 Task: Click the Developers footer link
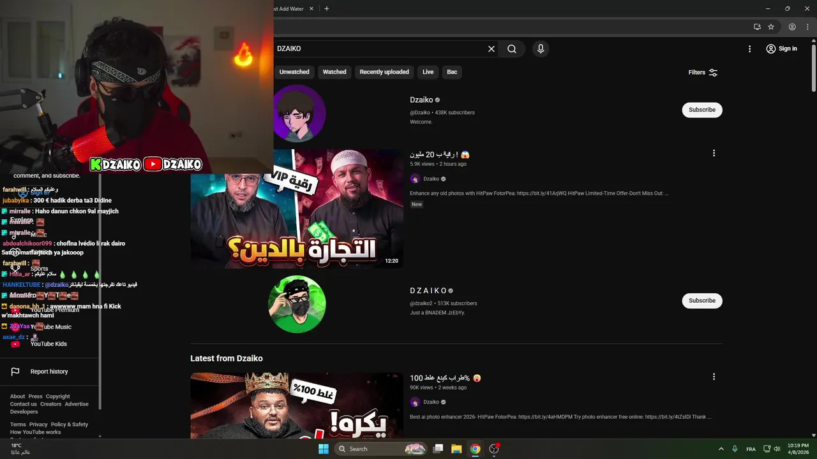tap(24, 412)
